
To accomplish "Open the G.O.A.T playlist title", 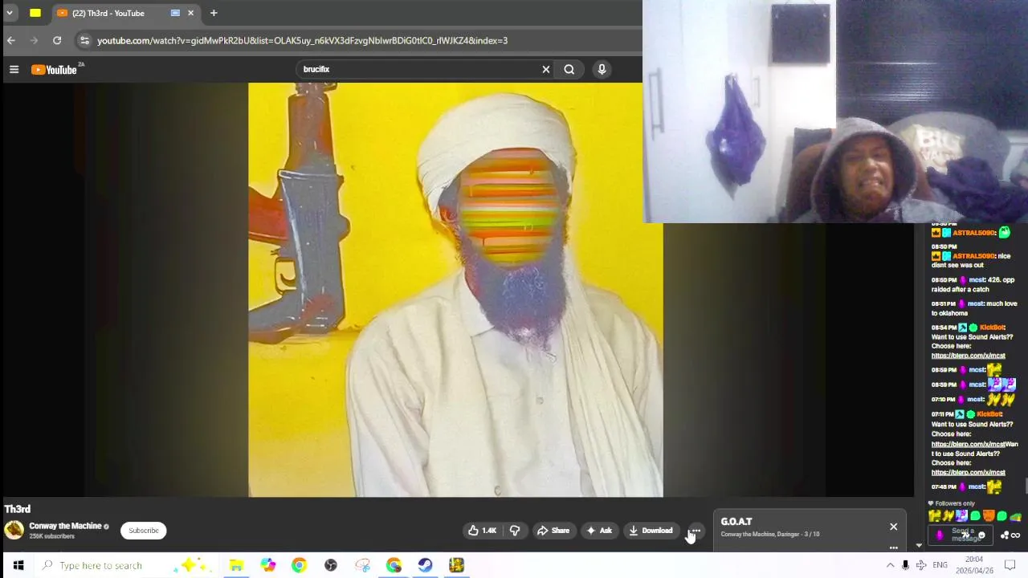I will [x=736, y=522].
